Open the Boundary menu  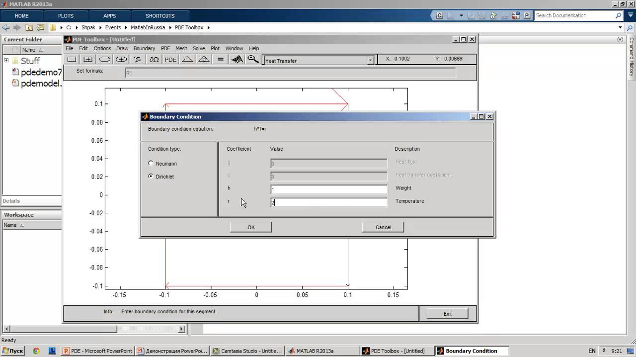click(x=144, y=48)
